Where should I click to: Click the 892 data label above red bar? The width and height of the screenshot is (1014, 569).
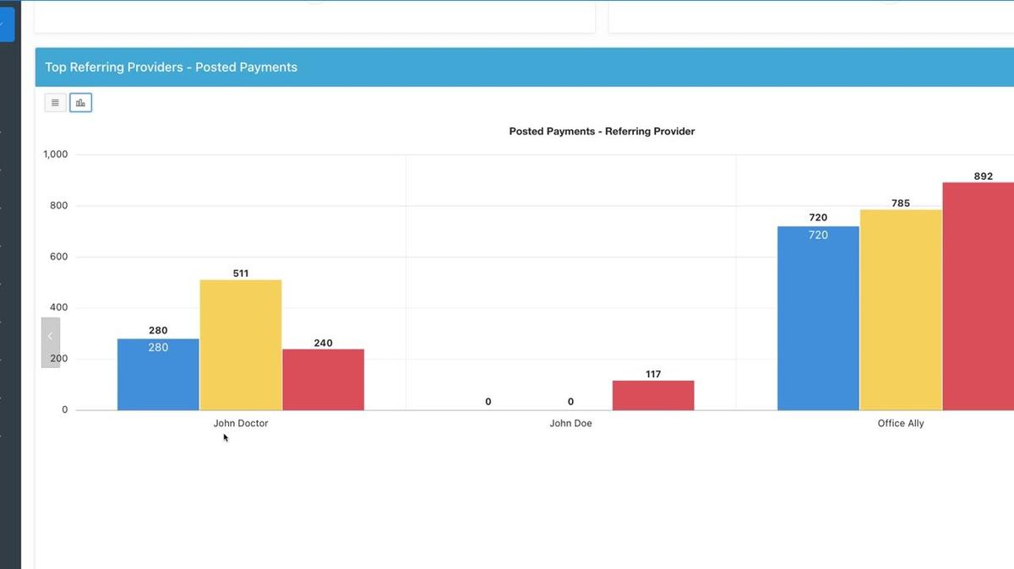click(x=983, y=176)
